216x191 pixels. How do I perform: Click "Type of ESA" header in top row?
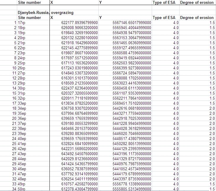(x=165, y=2)
